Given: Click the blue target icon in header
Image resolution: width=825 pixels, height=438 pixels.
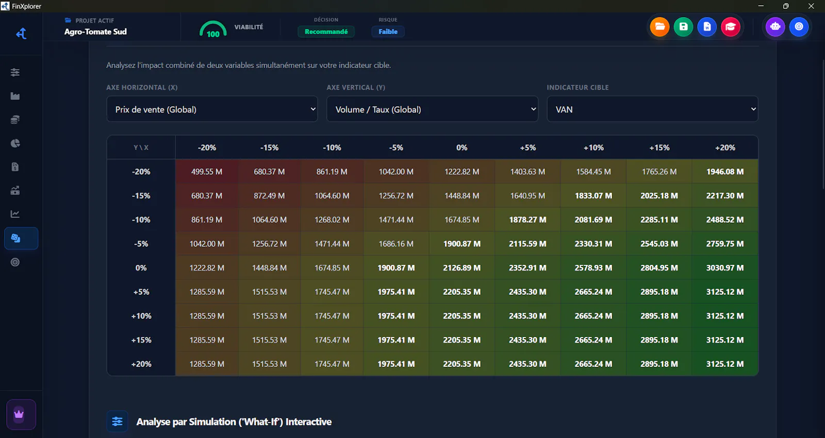Looking at the screenshot, I should pyautogui.click(x=799, y=27).
